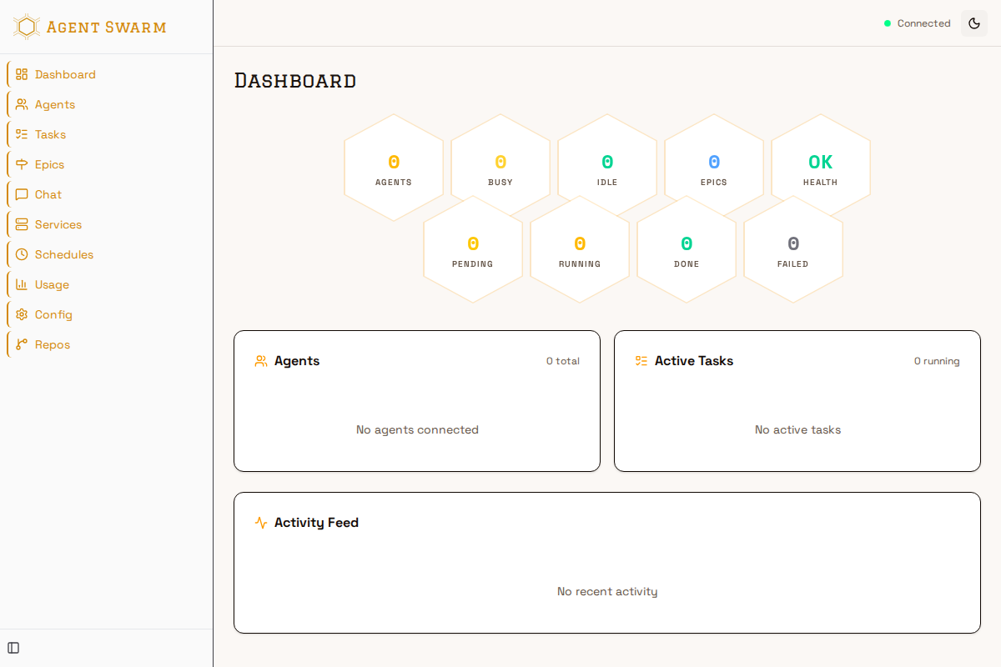Image resolution: width=1001 pixels, height=667 pixels.
Task: Toggle dark mode with moon button
Action: pyautogui.click(x=973, y=23)
